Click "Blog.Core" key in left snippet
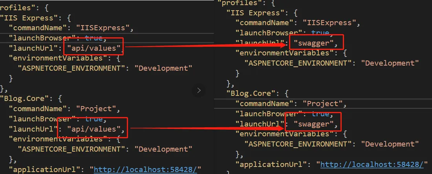The height and width of the screenshot is (174, 432). click(24, 99)
